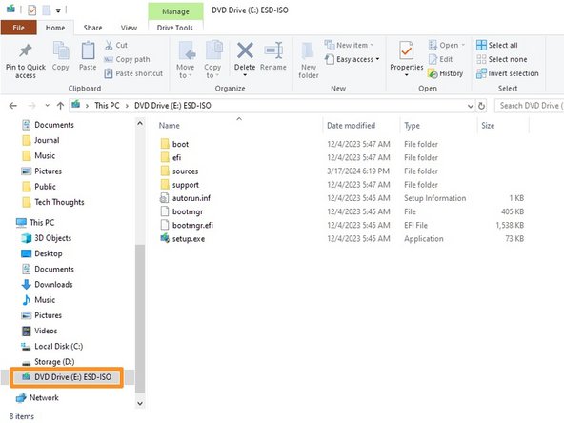Select DVD Drive (E:) ESD-ISO in sidebar

pyautogui.click(x=67, y=377)
